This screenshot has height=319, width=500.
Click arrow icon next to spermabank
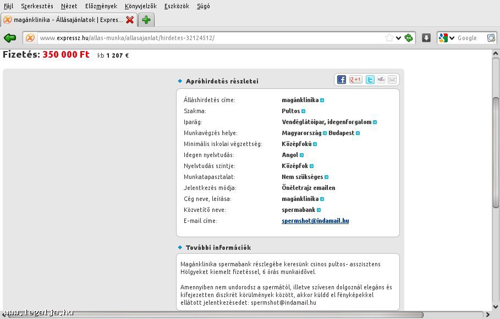click(318, 210)
